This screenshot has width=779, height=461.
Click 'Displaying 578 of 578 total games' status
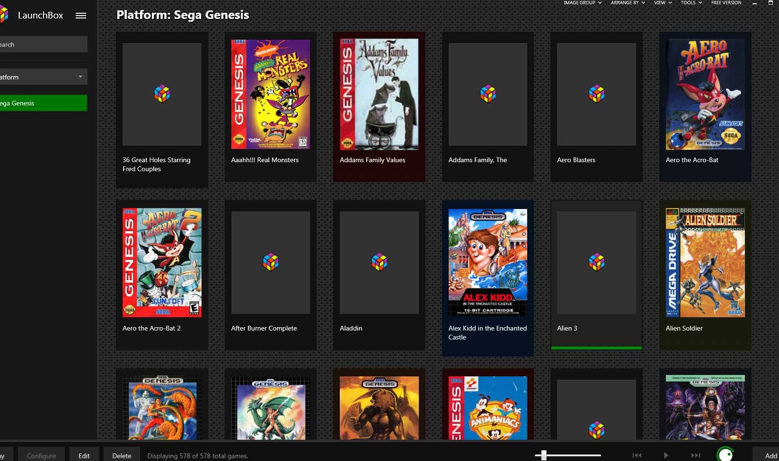[198, 456]
